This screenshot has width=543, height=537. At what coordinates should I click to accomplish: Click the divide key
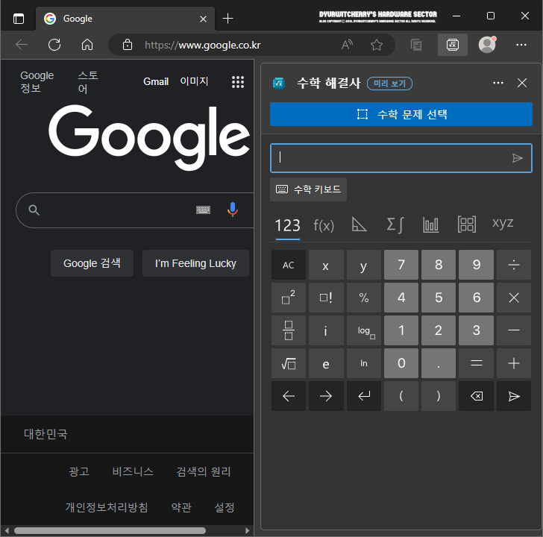click(x=514, y=265)
